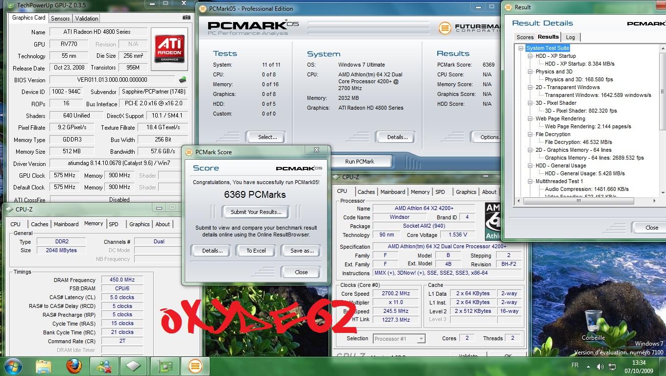
Task: Open Windows Live Messenger taskbar icon
Action: click(104, 366)
